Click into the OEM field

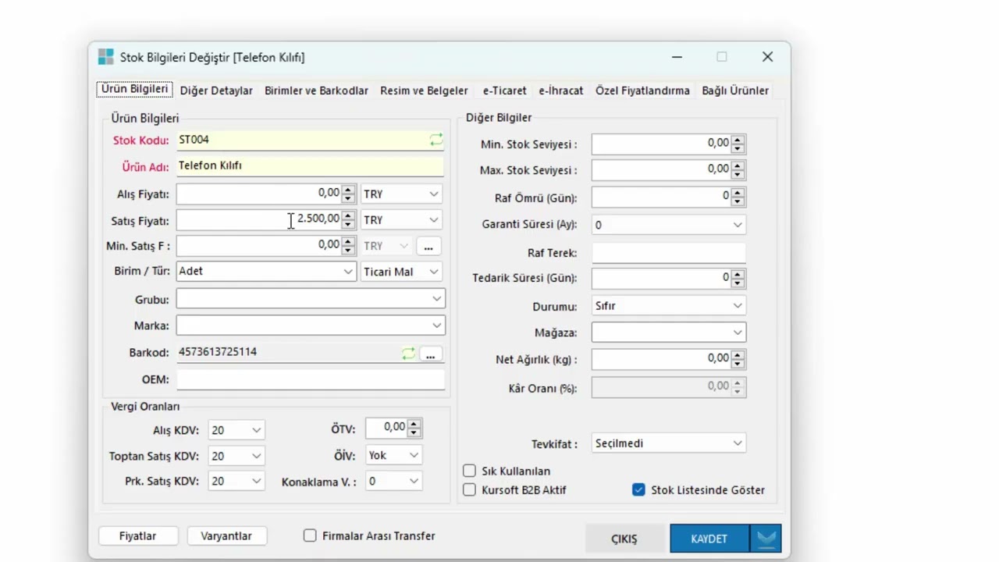click(x=311, y=379)
